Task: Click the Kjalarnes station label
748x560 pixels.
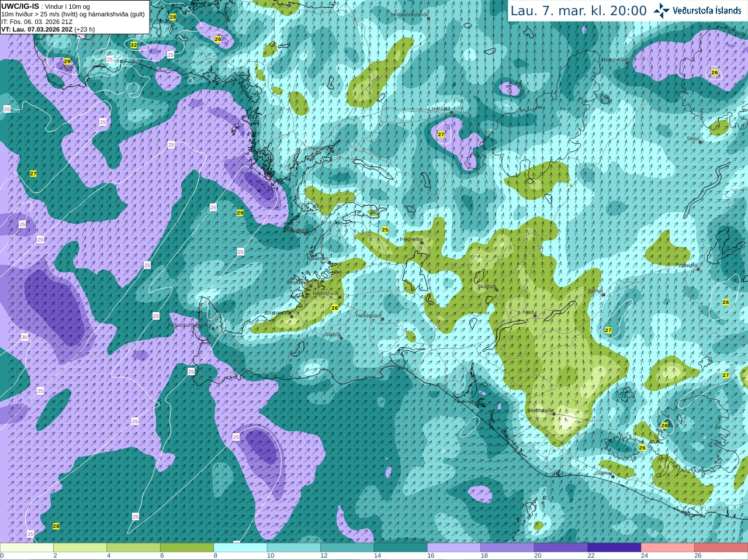Action: pos(318,258)
